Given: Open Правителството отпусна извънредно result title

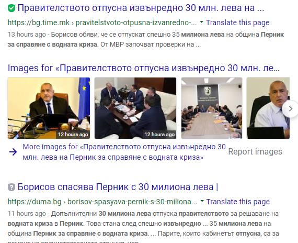Looking at the screenshot, I should (x=141, y=8).
